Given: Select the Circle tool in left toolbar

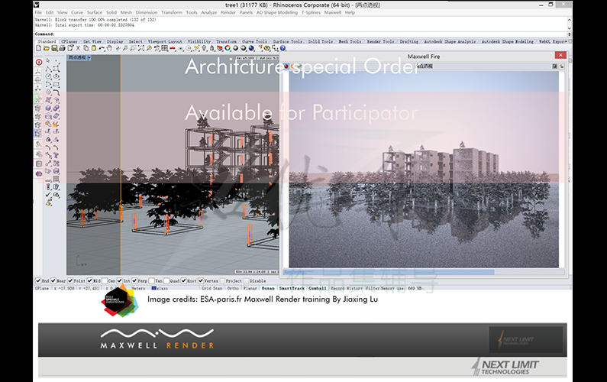Looking at the screenshot, I should 49,76.
